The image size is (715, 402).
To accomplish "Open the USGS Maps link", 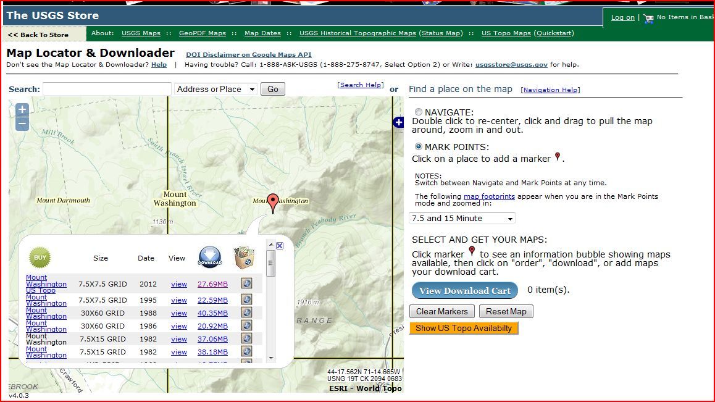I will point(141,33).
